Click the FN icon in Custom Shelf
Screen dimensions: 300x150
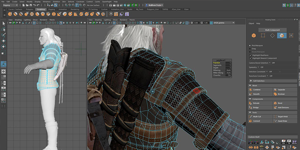coord(289,142)
